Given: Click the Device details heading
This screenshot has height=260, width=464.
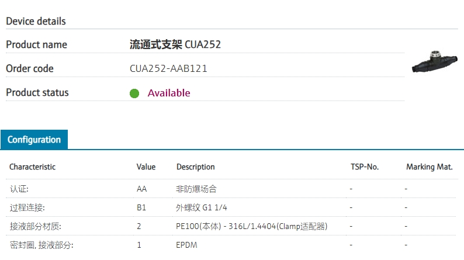Looking at the screenshot, I should point(36,21).
